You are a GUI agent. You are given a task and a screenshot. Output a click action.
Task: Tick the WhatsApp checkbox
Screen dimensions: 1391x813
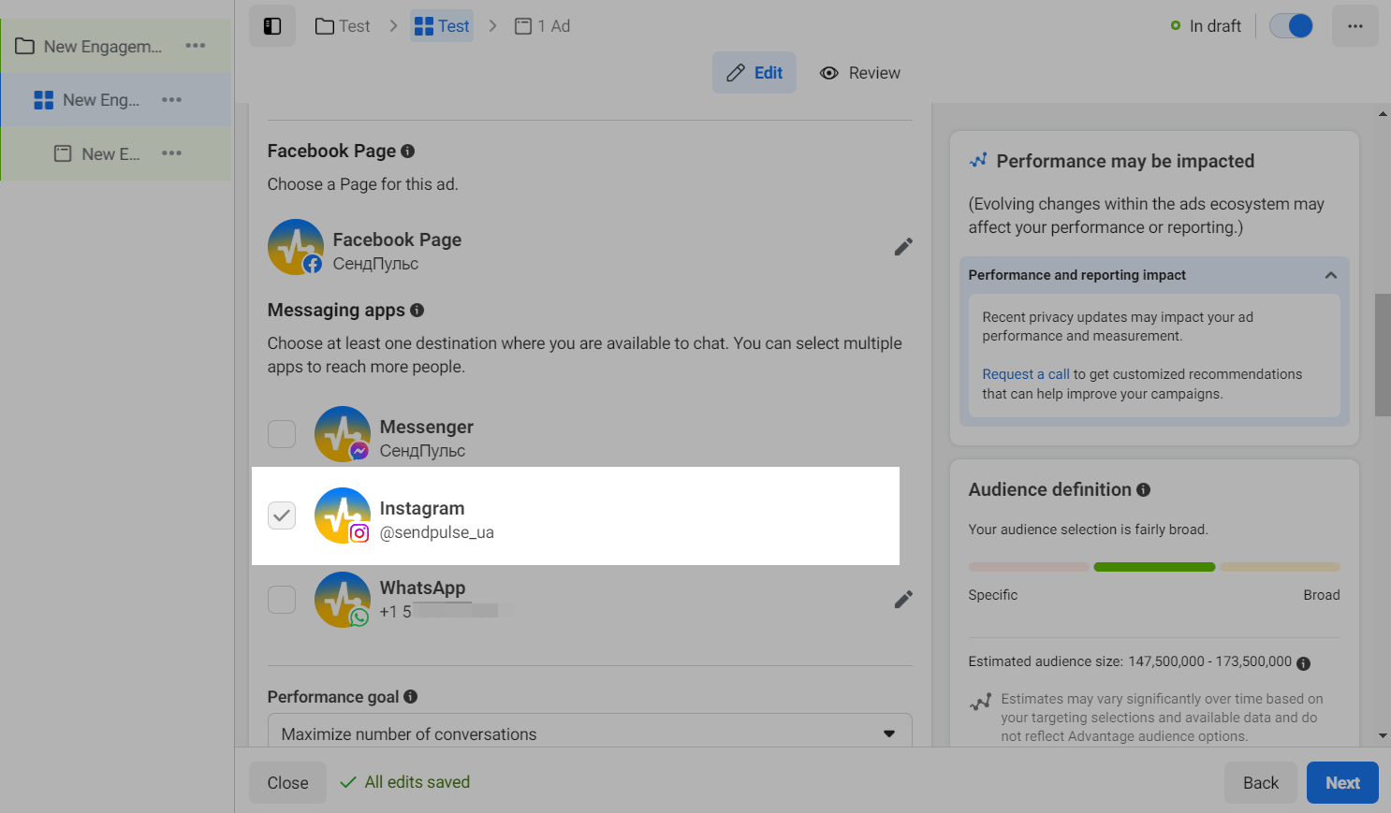(282, 600)
